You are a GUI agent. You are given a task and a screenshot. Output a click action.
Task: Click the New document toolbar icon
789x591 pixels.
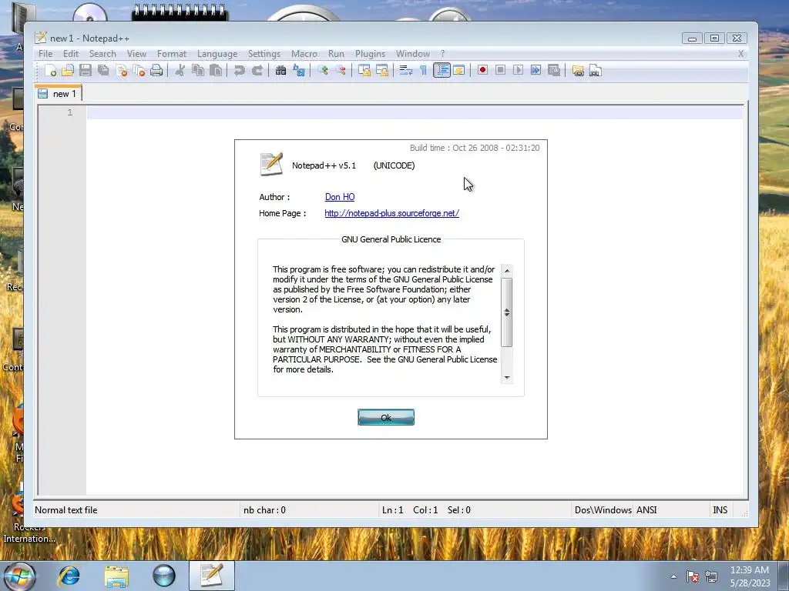pyautogui.click(x=50, y=70)
